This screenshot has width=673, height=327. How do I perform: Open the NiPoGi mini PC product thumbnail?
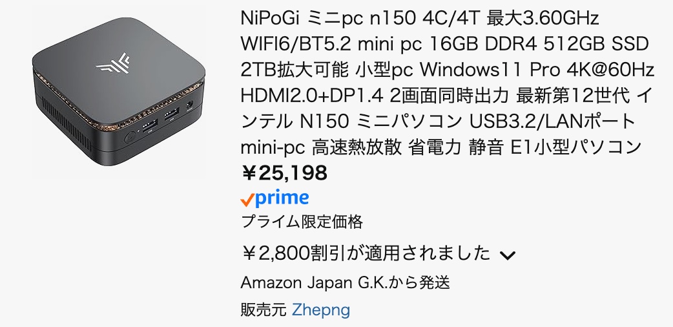[x=119, y=91]
